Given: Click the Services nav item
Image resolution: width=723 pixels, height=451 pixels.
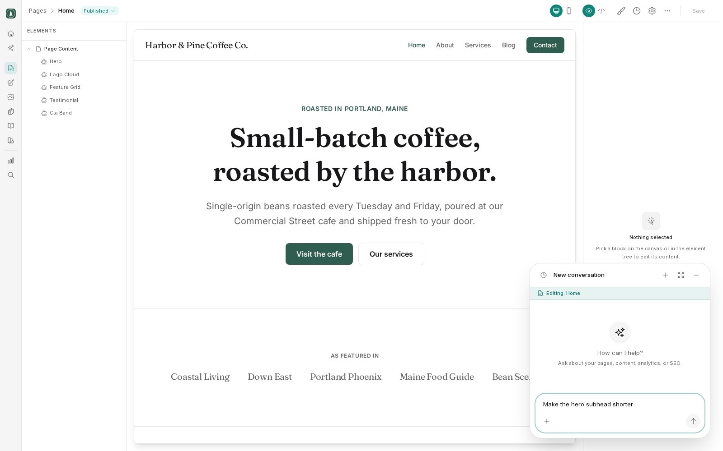Looking at the screenshot, I should [478, 45].
